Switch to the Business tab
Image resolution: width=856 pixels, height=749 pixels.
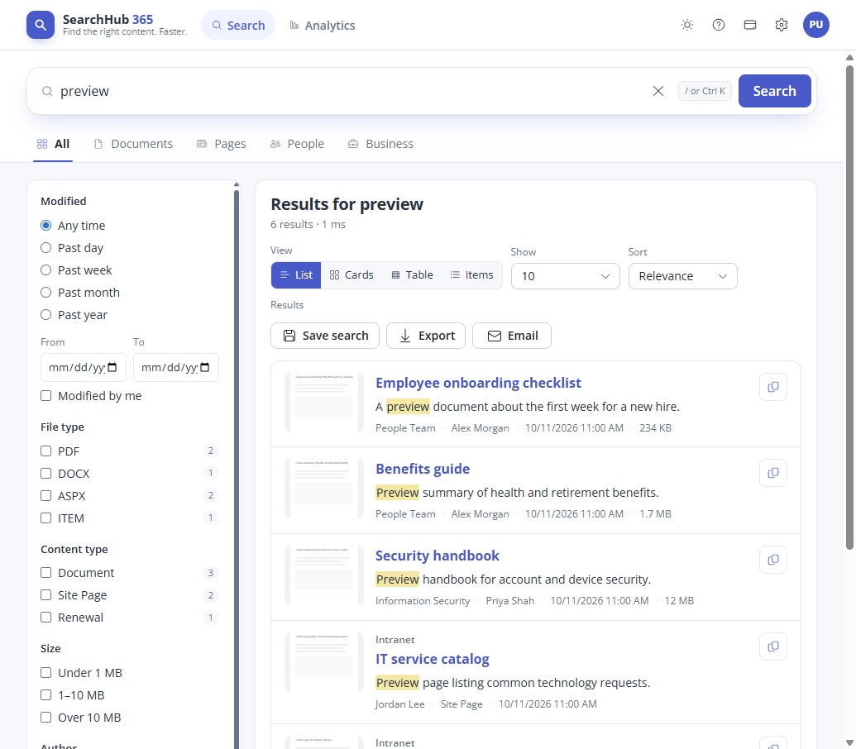point(381,144)
